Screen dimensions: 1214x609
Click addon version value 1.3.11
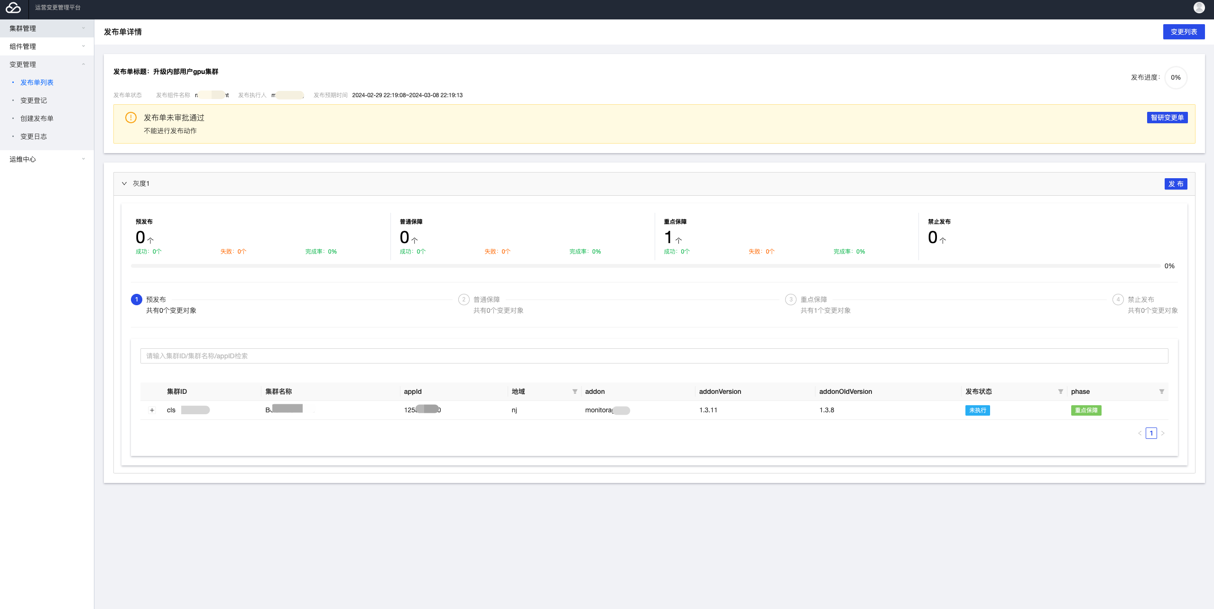708,410
